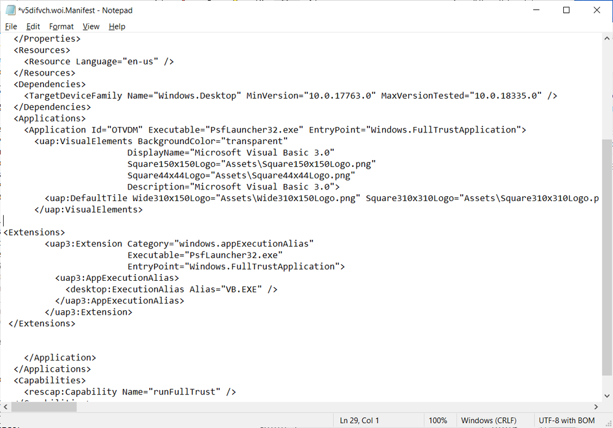Minimize the Notepad window
This screenshot has width=613, height=428.
point(536,10)
